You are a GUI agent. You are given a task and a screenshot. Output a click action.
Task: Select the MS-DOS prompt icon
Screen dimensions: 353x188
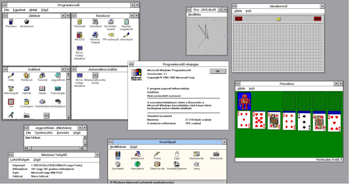pos(79,35)
